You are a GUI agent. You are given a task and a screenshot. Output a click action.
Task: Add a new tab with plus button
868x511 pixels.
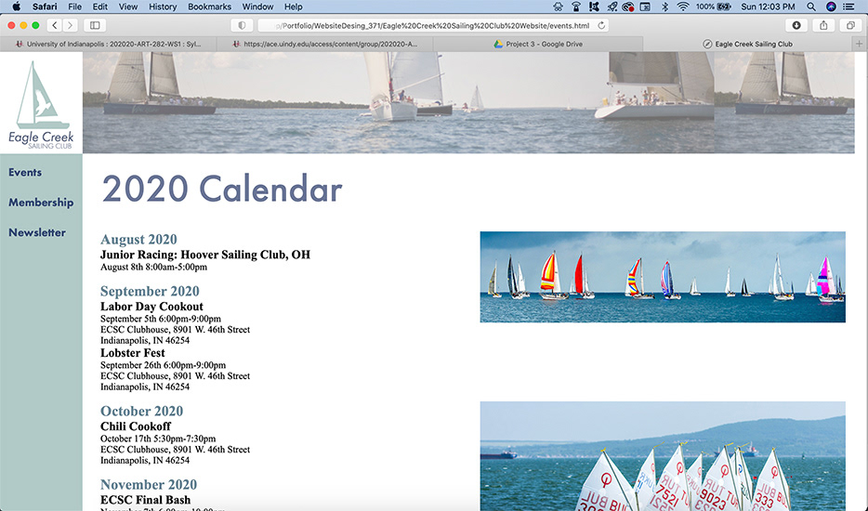tap(859, 44)
